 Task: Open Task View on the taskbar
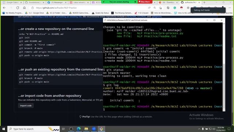[x=63, y=129]
